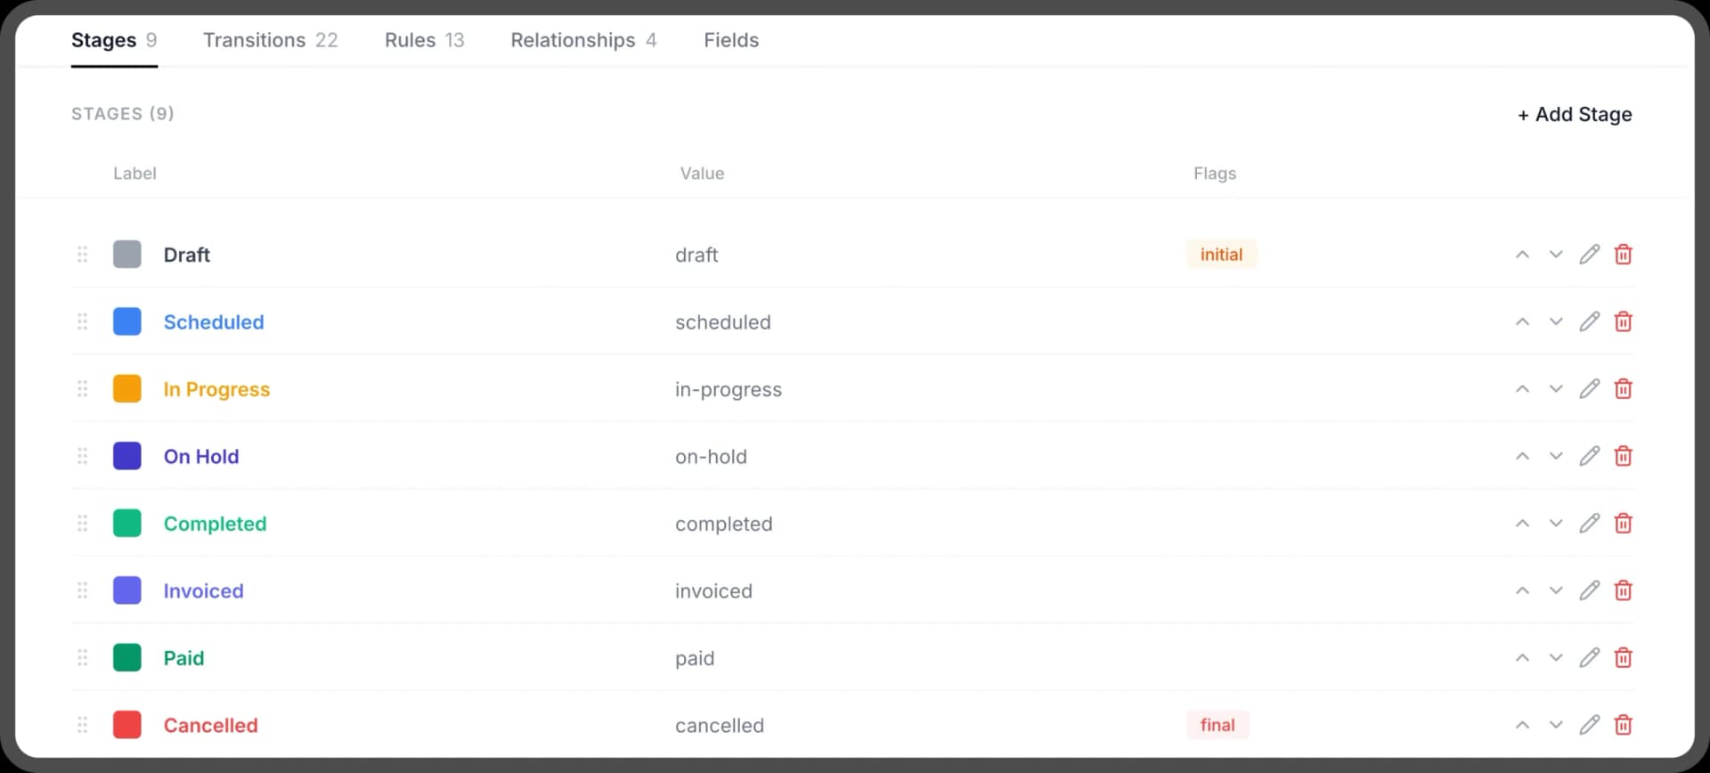Click the down arrow on the Paid row
The width and height of the screenshot is (1710, 773).
coord(1556,657)
